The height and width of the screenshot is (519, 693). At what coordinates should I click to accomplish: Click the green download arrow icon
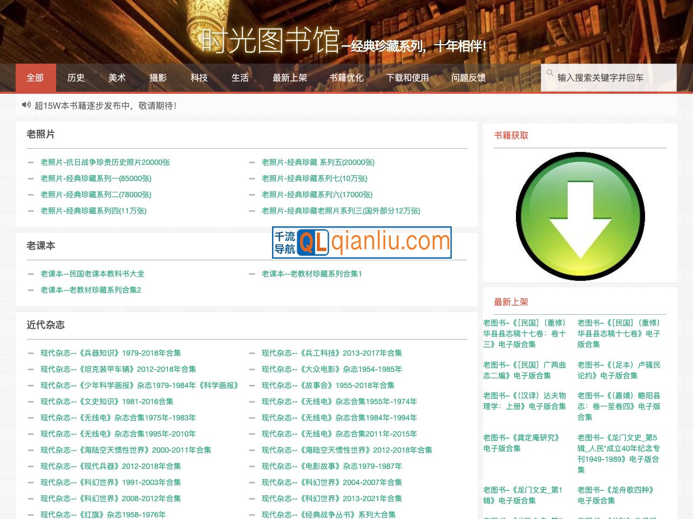tap(580, 216)
